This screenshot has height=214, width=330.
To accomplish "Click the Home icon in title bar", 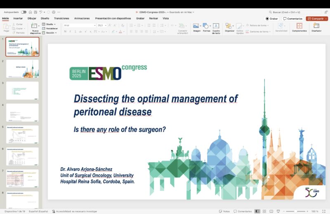I will pyautogui.click(x=30, y=12).
